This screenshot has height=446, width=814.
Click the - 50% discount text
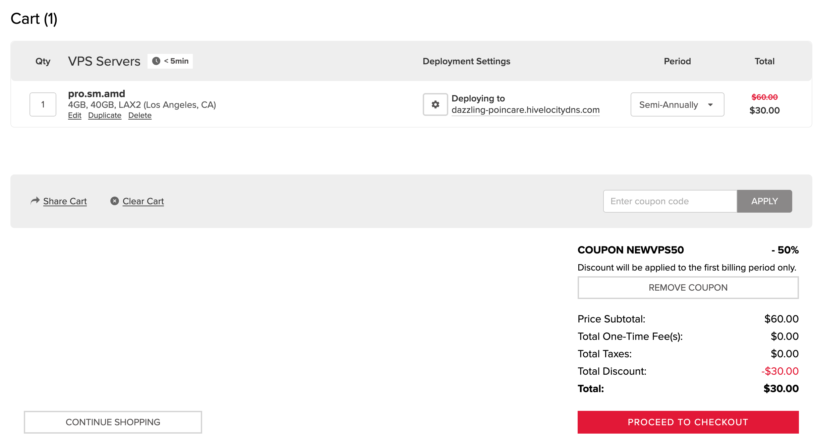point(785,250)
